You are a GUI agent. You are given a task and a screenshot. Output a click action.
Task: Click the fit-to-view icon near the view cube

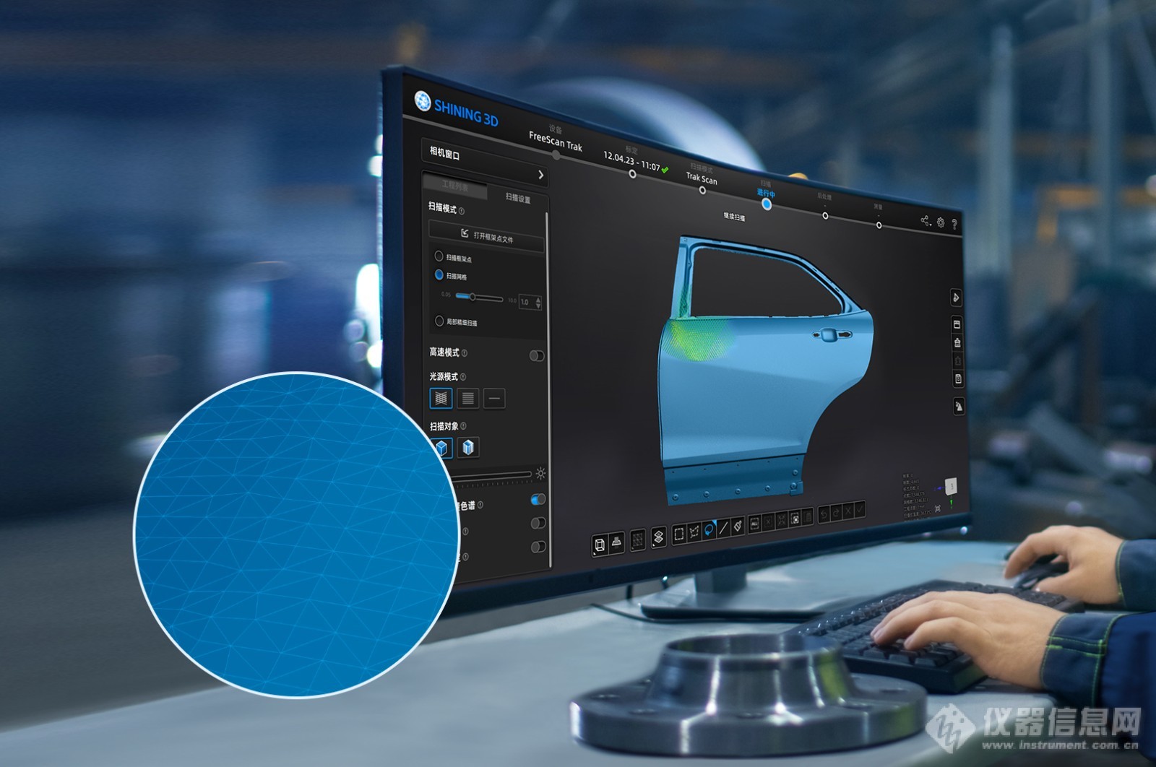(938, 508)
